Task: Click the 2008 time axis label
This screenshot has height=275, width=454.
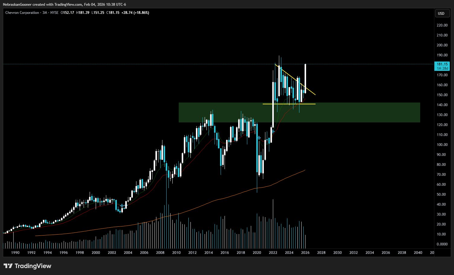Action: [160, 253]
